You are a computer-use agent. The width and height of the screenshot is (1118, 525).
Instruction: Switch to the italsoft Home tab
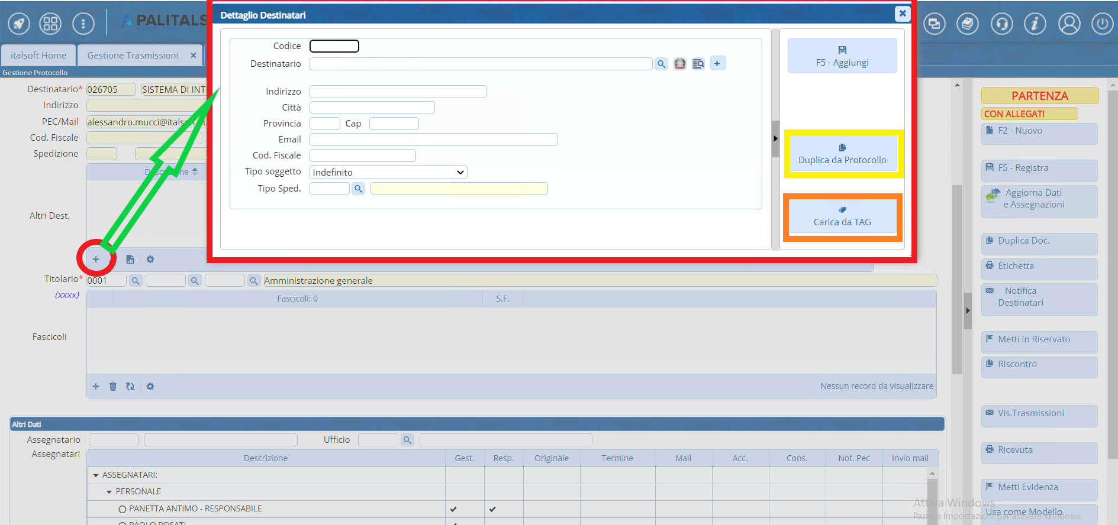[38, 55]
